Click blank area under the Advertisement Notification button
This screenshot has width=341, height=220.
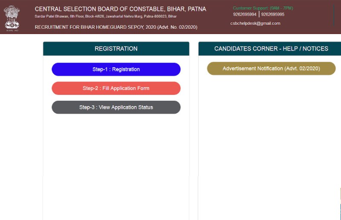click(x=271, y=136)
